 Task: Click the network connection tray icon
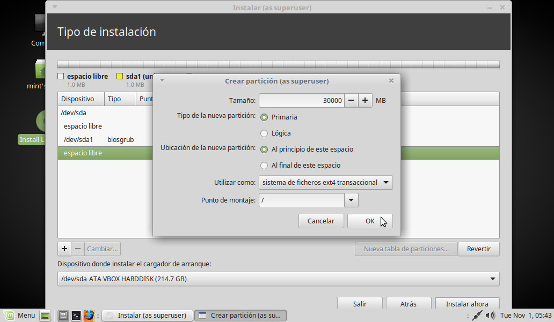[477, 315]
